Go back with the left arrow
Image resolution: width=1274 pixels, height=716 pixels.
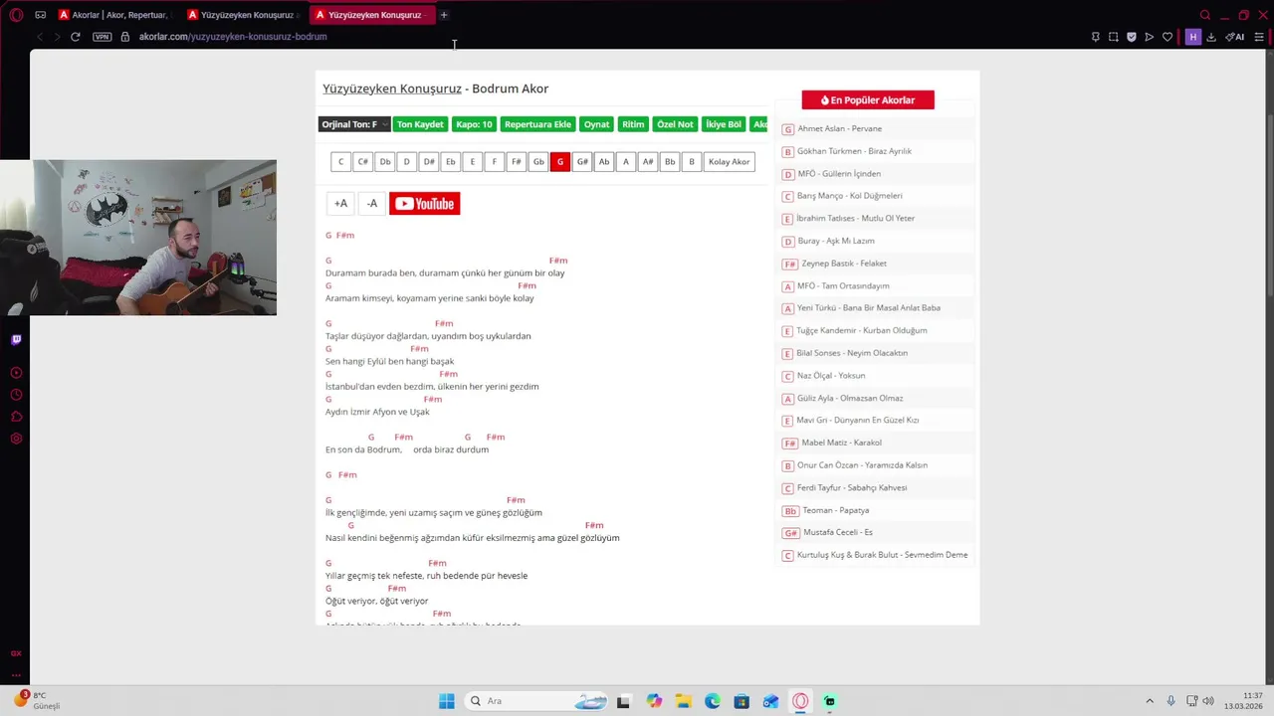[40, 37]
